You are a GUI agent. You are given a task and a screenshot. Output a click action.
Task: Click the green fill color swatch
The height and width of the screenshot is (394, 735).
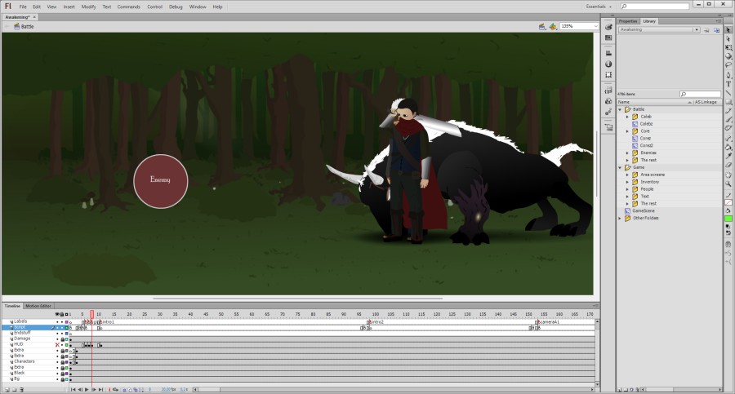[x=728, y=219]
